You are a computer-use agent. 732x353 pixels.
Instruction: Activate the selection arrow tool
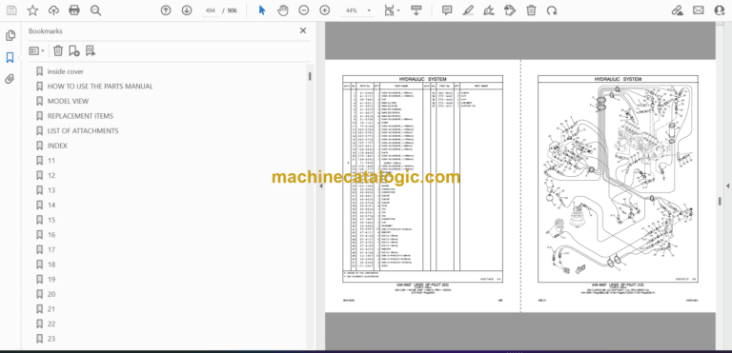tap(262, 10)
